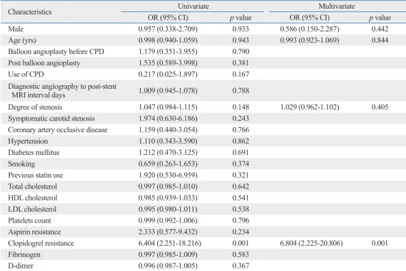
Task: Select the 'Degree of stenosis' label
Action: pyautogui.click(x=35, y=107)
